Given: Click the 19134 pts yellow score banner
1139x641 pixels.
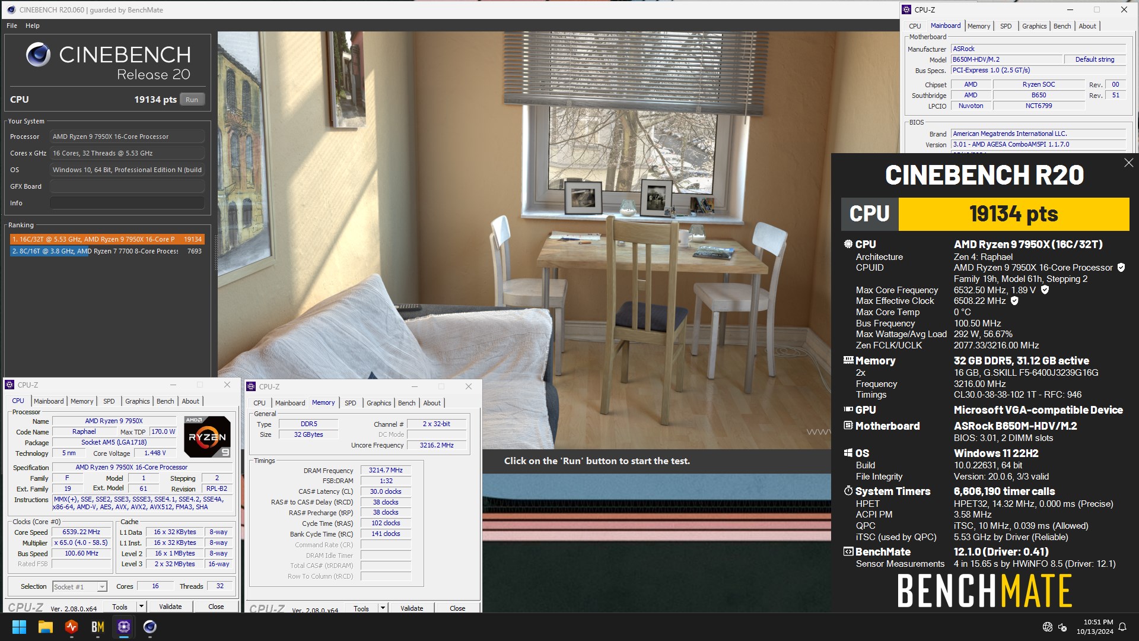Looking at the screenshot, I should point(1014,214).
